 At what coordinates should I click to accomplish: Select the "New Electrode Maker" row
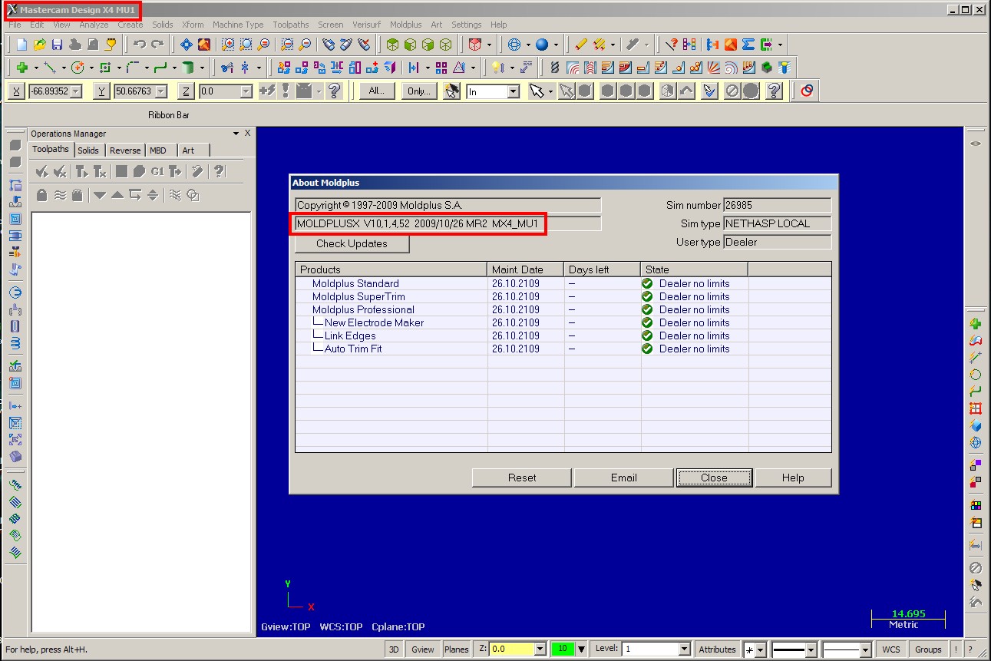pos(563,322)
